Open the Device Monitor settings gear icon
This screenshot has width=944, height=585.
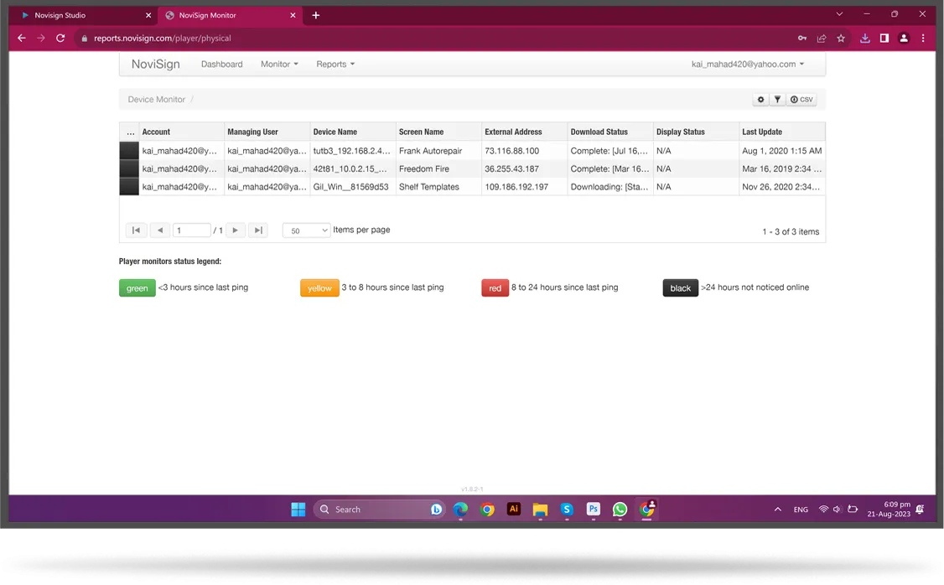pyautogui.click(x=760, y=99)
